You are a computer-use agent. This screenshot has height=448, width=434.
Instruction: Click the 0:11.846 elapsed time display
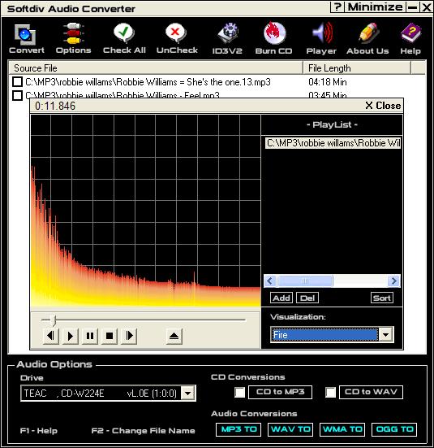tap(55, 106)
